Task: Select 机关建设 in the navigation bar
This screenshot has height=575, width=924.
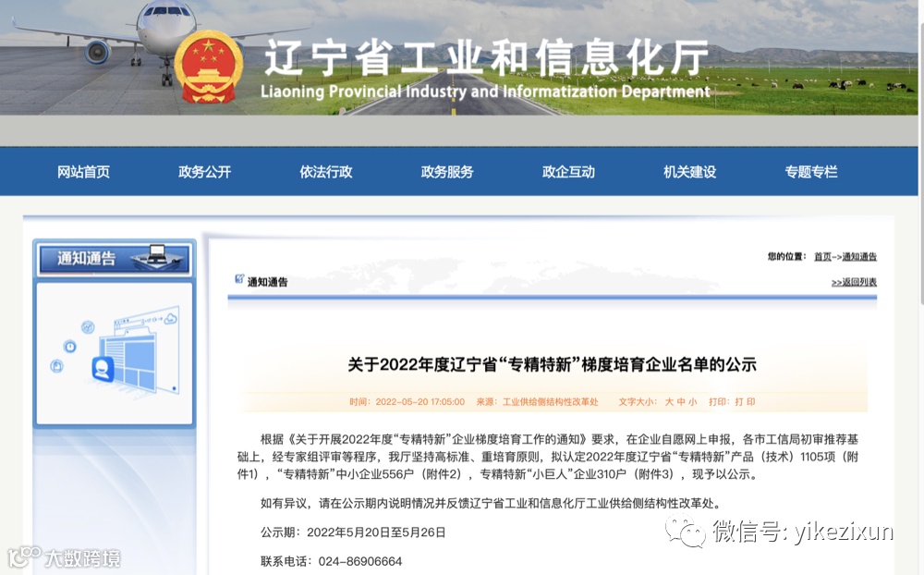Action: [690, 172]
